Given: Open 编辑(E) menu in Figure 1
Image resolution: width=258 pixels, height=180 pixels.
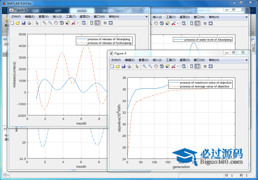Looking at the screenshot, I should coord(30,17).
